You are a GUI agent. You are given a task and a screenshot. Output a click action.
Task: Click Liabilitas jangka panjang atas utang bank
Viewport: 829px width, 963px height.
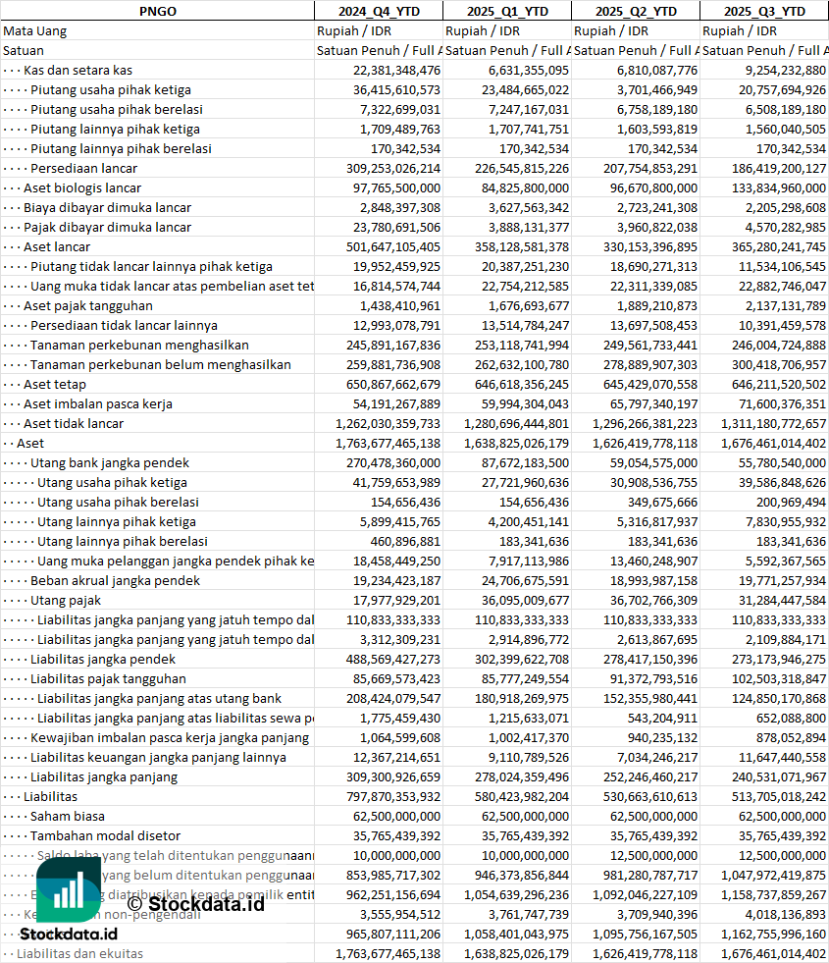tap(160, 698)
